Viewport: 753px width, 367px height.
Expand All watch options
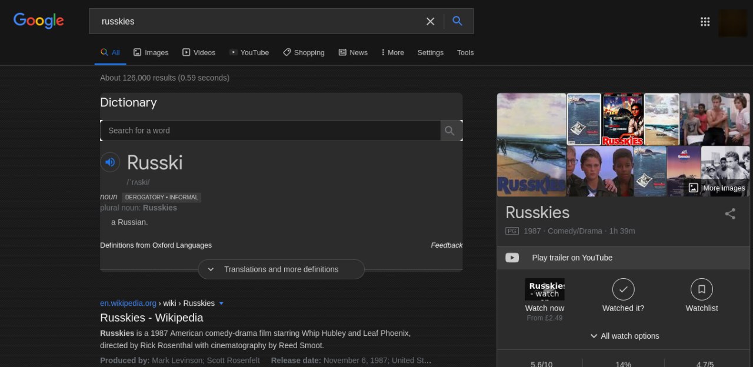tap(624, 336)
